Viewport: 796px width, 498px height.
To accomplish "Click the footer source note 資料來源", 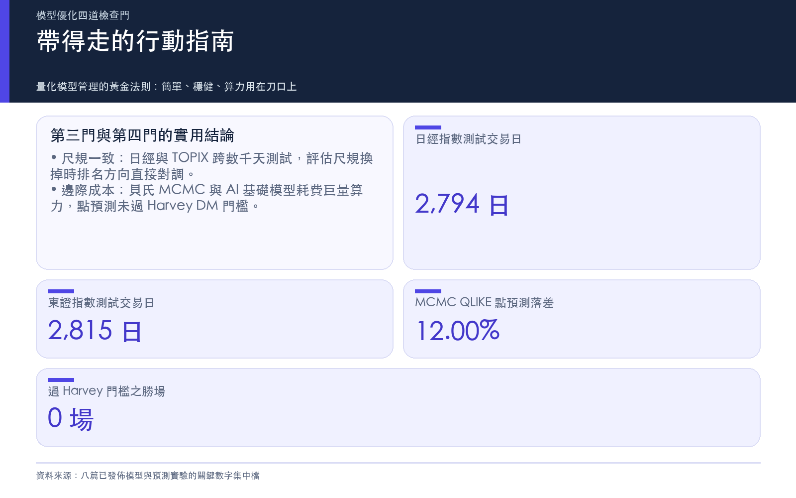I will tap(148, 476).
